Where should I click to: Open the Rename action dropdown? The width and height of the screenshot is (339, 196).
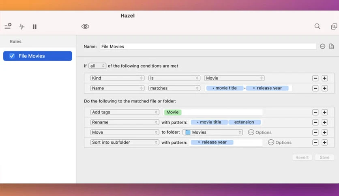(124, 122)
